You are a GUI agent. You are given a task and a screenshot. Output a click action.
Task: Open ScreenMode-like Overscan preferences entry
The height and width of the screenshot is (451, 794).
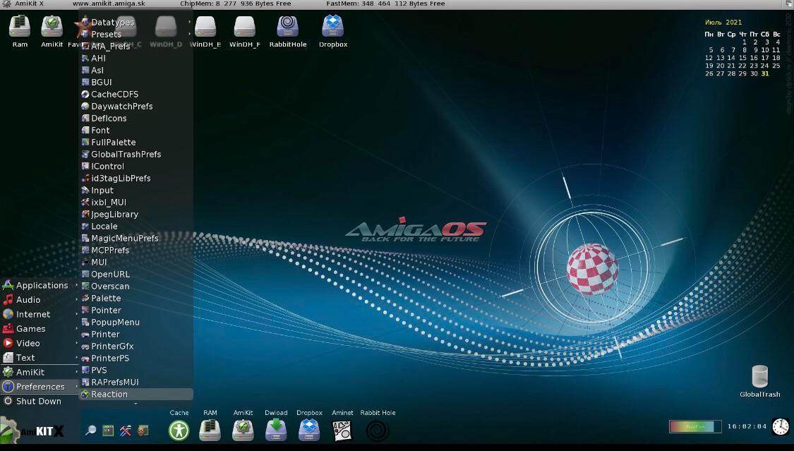pos(110,287)
